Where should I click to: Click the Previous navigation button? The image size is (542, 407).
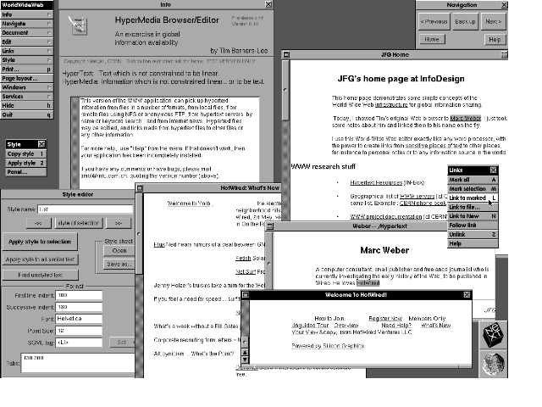click(434, 21)
